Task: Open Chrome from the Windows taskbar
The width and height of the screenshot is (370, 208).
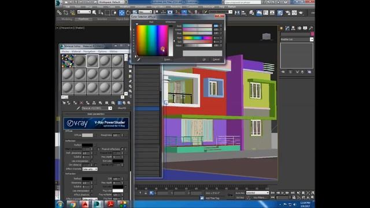Action: [x=72, y=204]
